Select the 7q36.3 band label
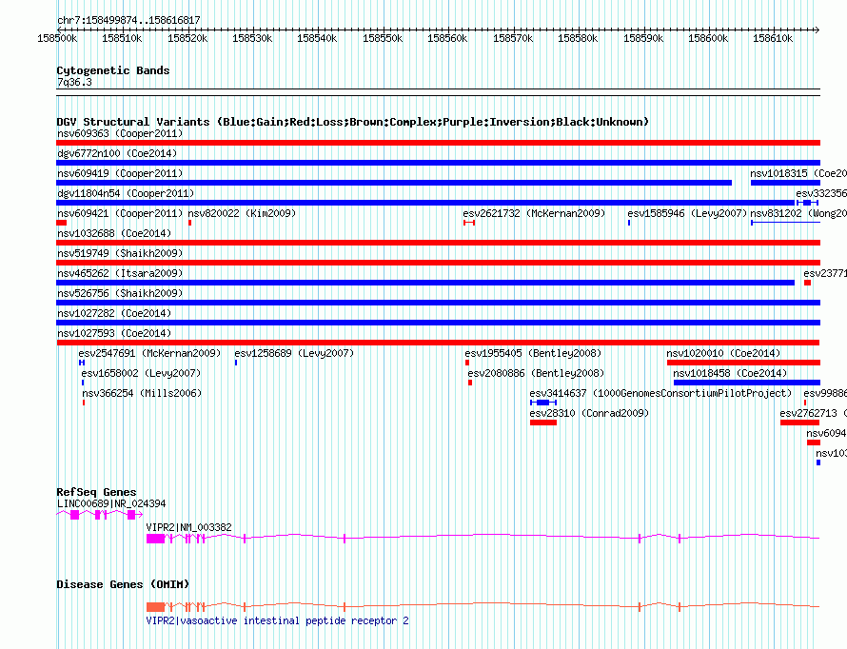Image resolution: width=847 pixels, height=649 pixels. click(x=74, y=82)
